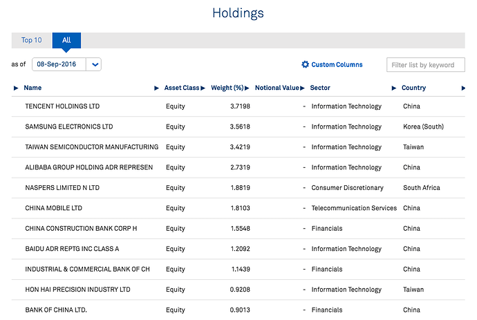Open the Custom Columns link

tap(337, 65)
